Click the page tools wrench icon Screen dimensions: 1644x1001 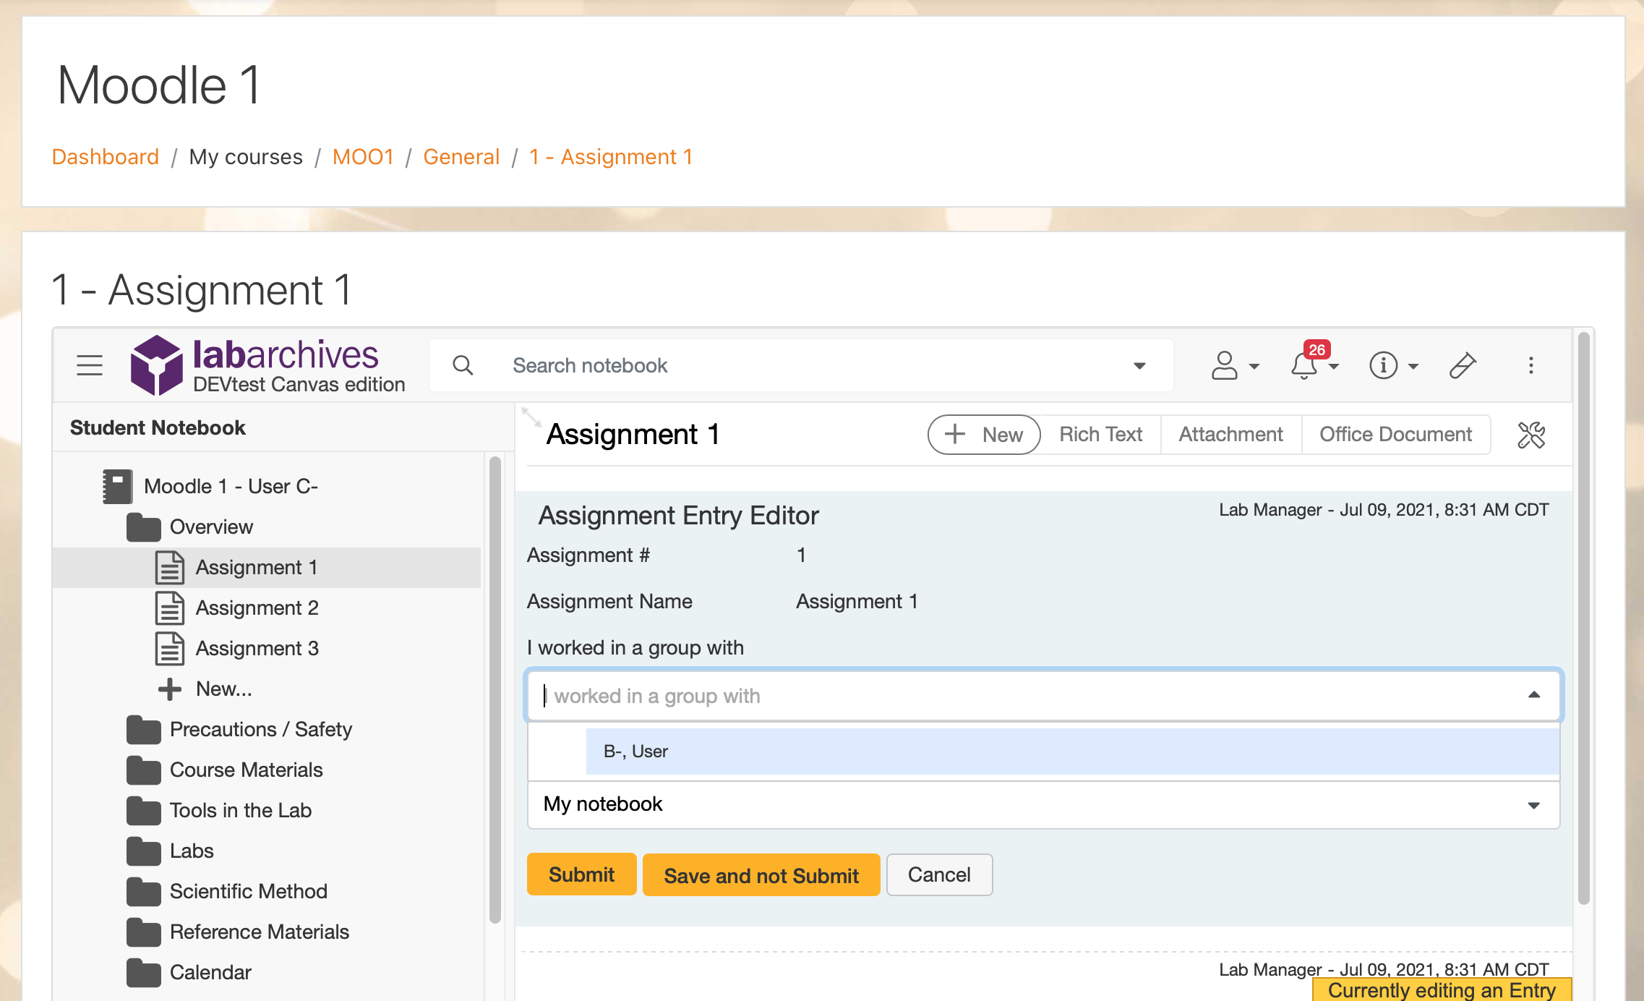[x=1531, y=435]
